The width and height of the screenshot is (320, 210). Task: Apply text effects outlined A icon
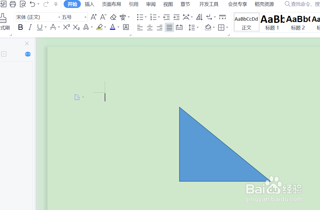[x=86, y=27]
